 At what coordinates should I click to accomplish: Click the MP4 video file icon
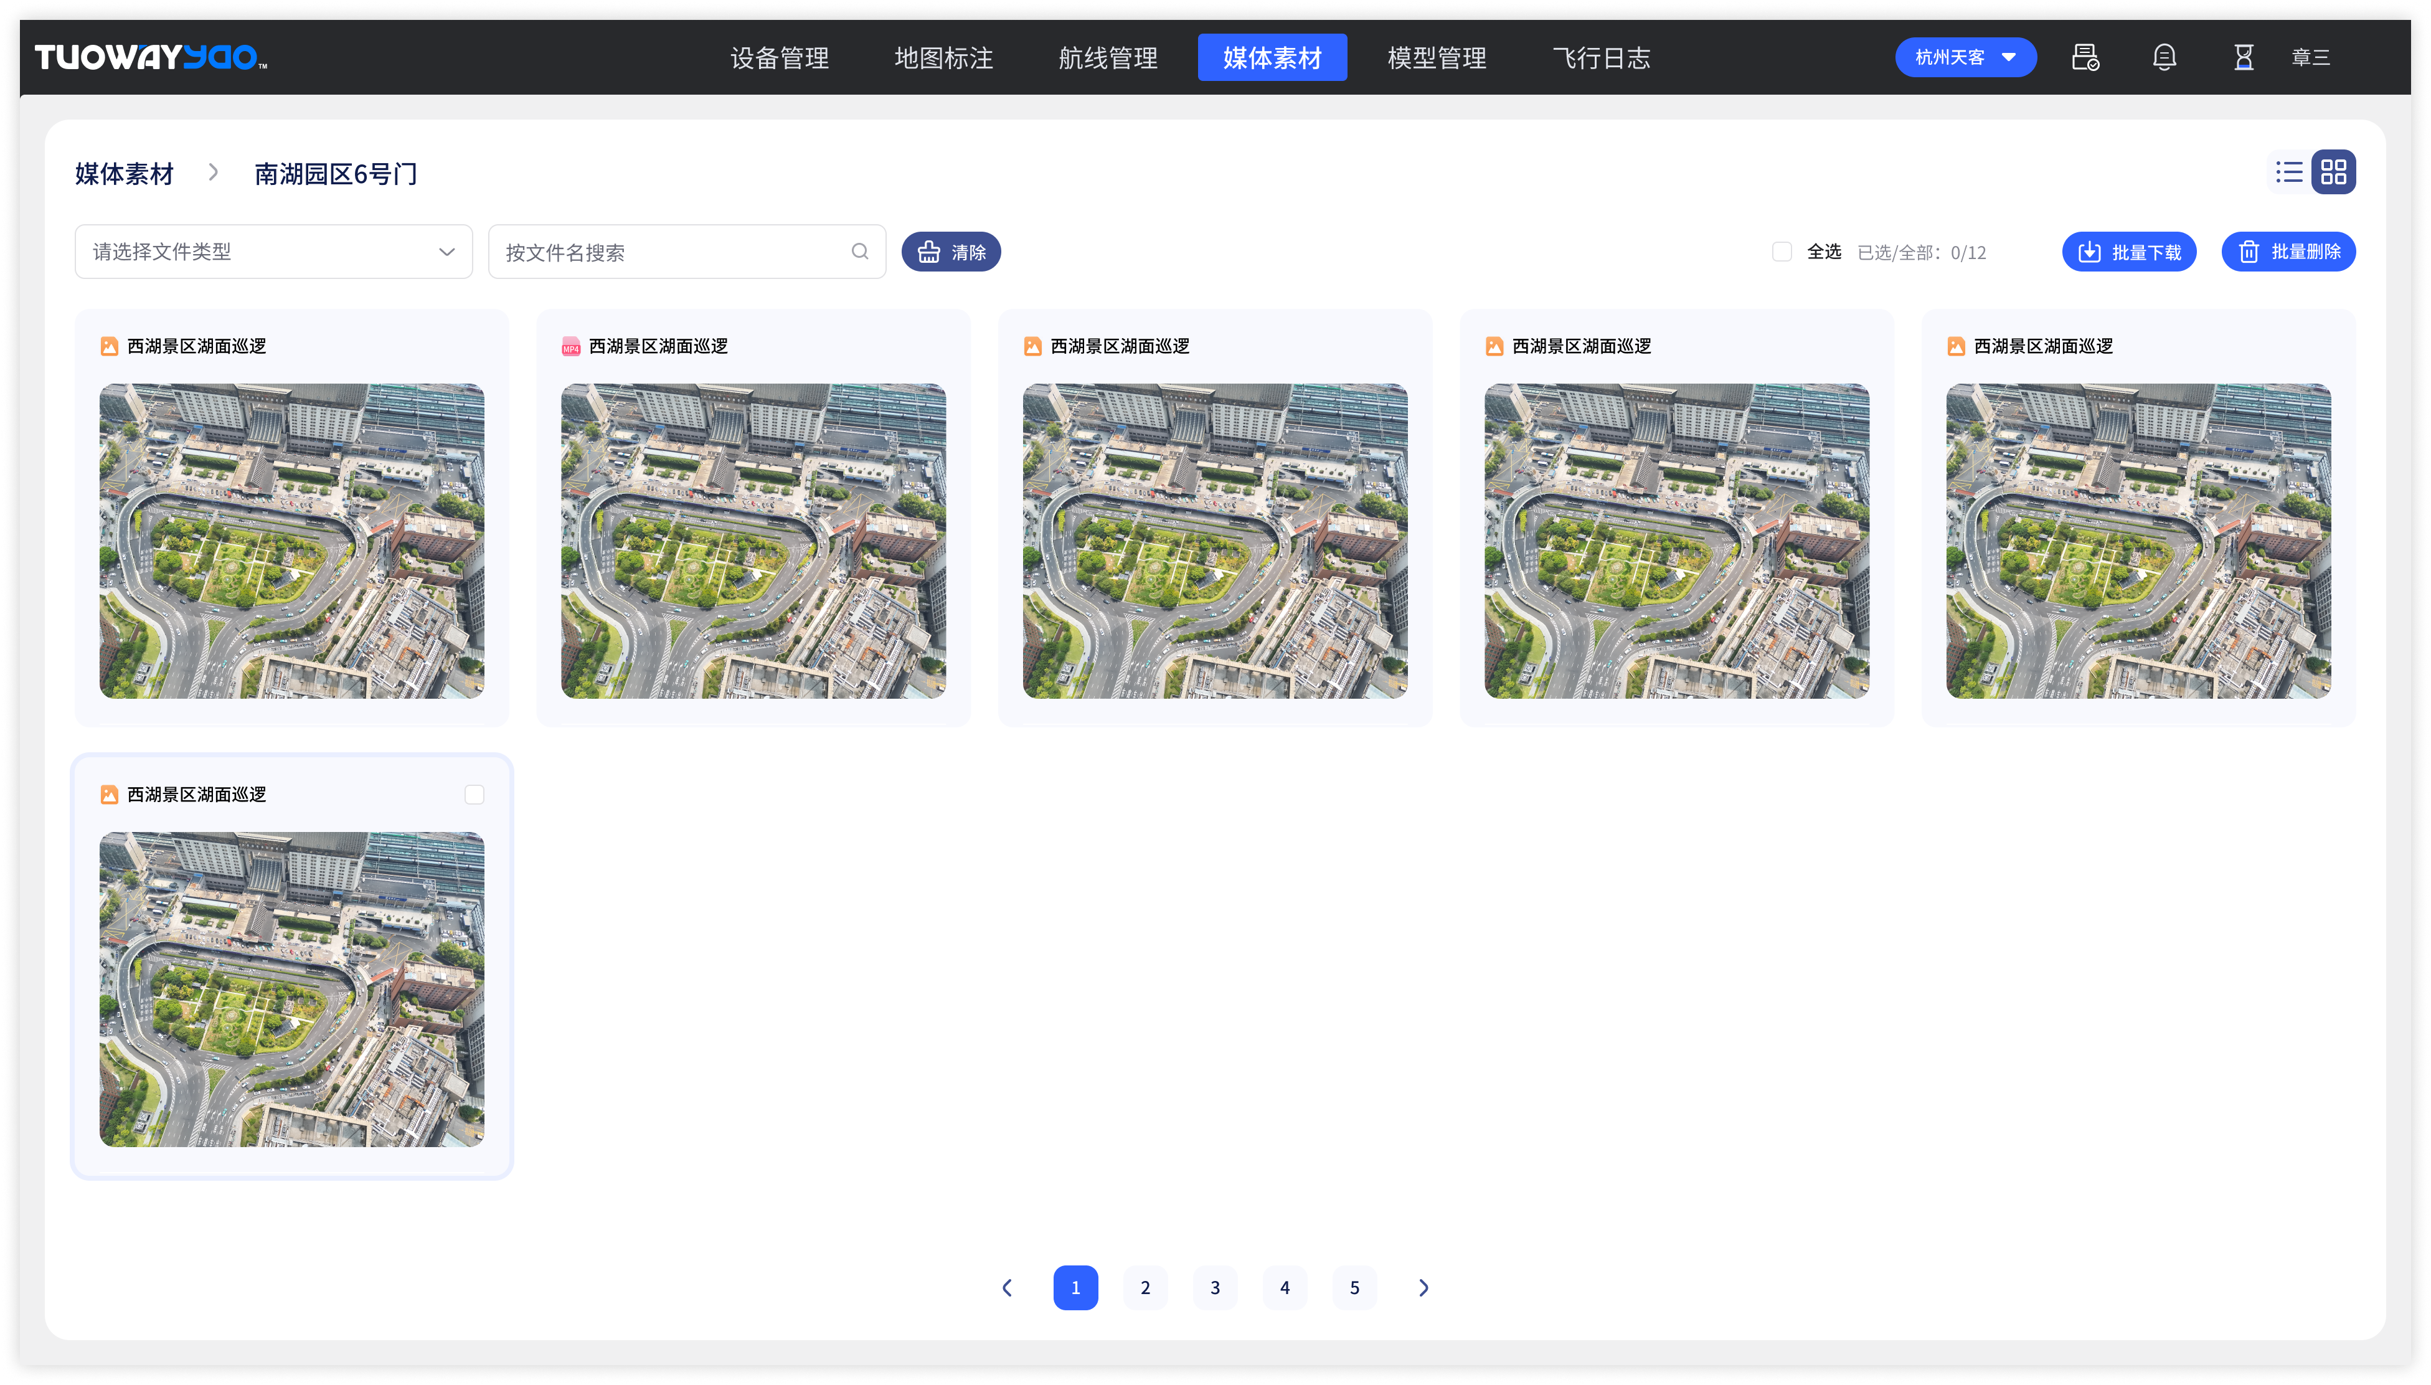click(570, 346)
